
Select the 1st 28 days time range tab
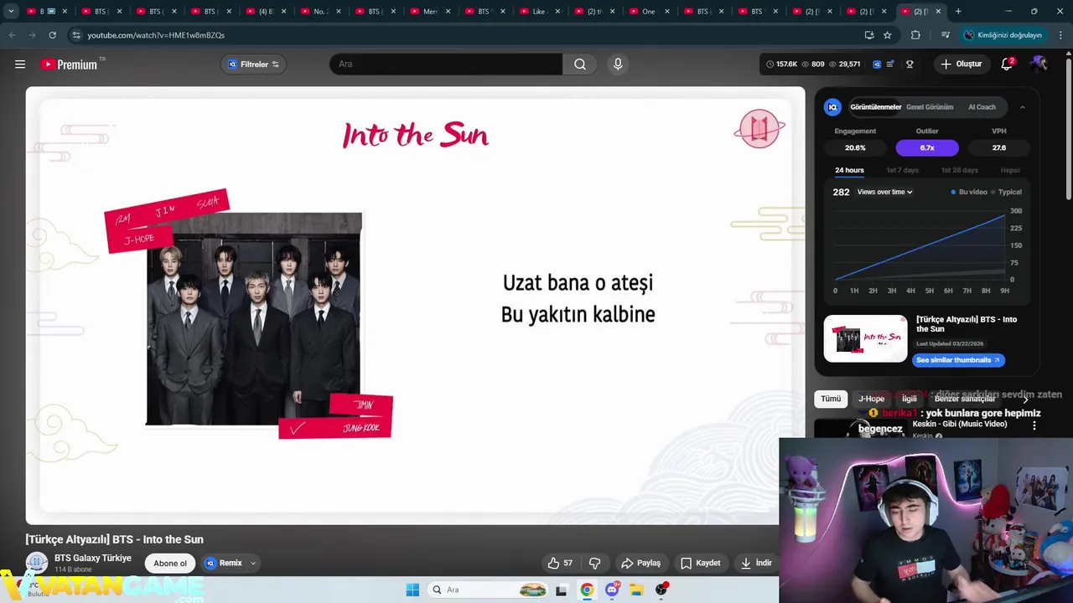pyautogui.click(x=959, y=170)
